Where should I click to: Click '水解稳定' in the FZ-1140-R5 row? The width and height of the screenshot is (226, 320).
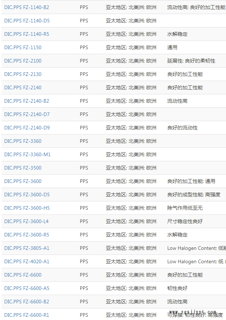177,34
